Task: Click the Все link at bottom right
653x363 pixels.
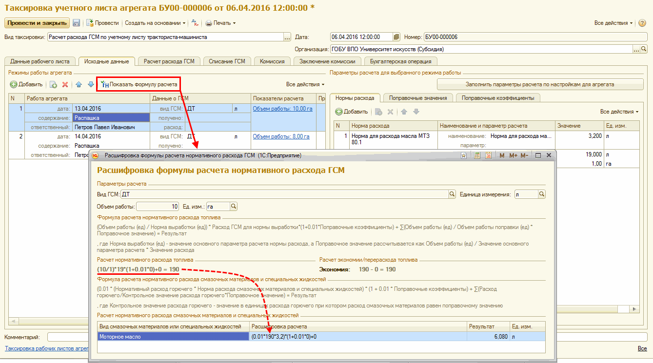Action: tap(642, 349)
